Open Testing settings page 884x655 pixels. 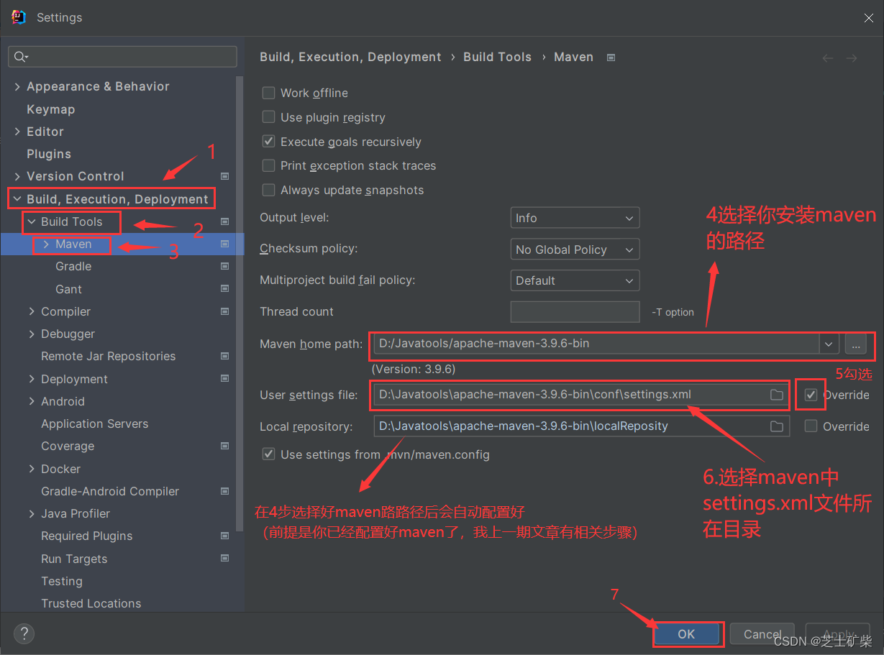[62, 581]
